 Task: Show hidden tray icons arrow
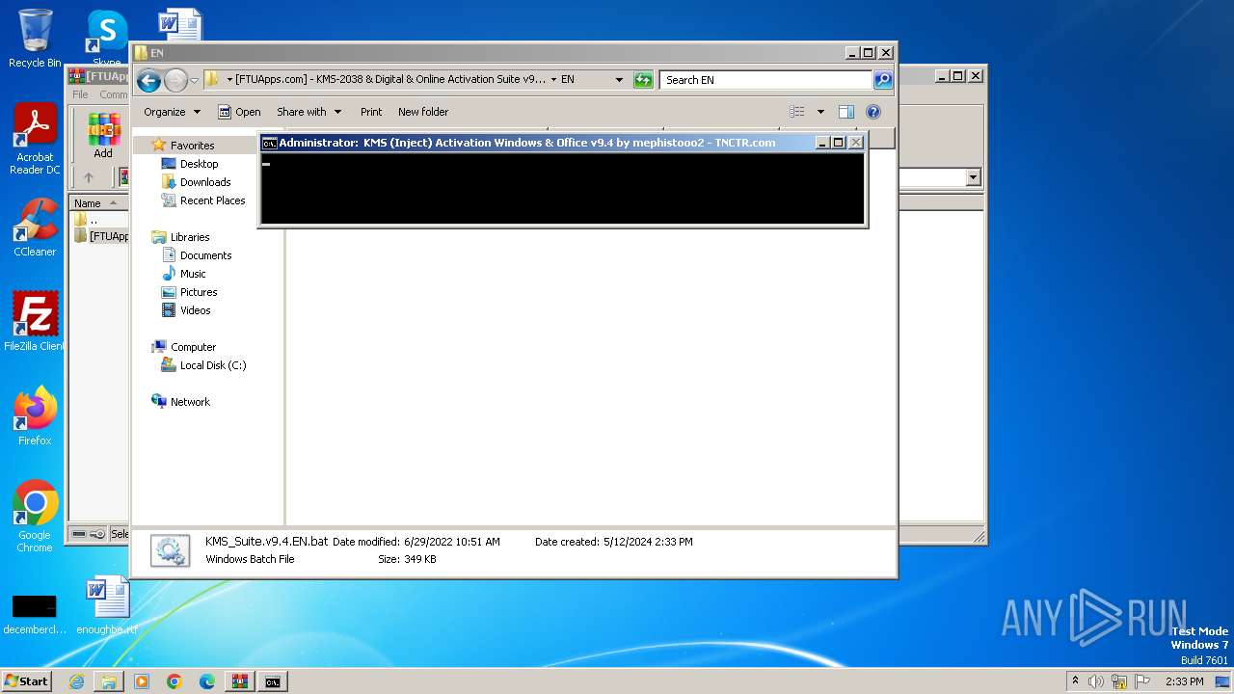pyautogui.click(x=1075, y=681)
